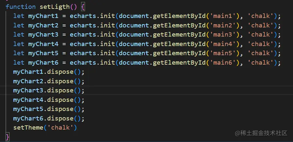Click the 'main2' string literal
293x142 pixels.
(223, 25)
